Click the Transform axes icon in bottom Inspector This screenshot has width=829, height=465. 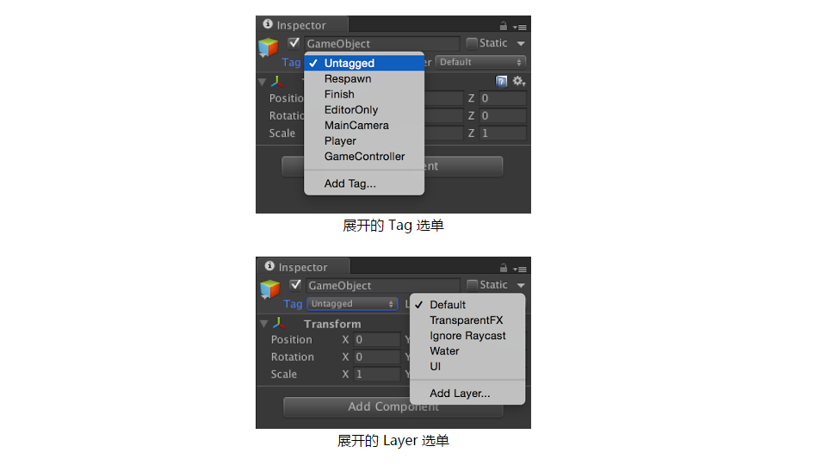pos(279,323)
